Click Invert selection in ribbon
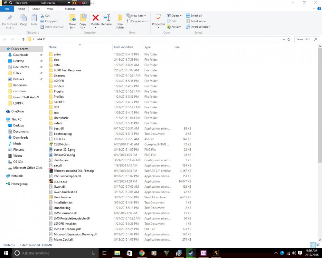Image resolution: width=322 pixels, height=258 pixels. point(198,27)
